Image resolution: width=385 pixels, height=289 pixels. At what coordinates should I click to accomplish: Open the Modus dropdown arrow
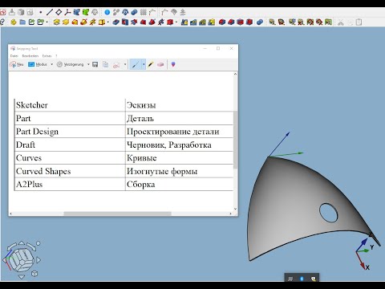point(51,64)
